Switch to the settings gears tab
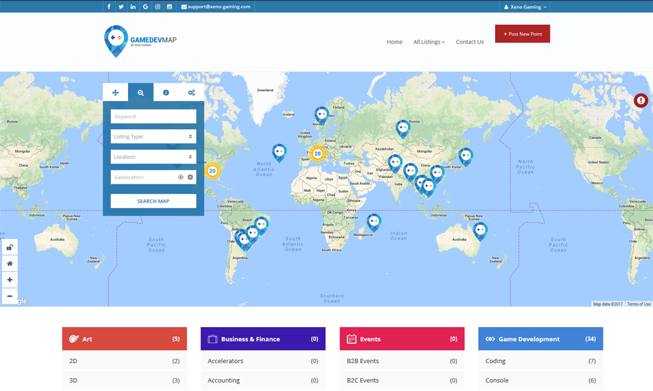The width and height of the screenshot is (653, 391). click(191, 93)
